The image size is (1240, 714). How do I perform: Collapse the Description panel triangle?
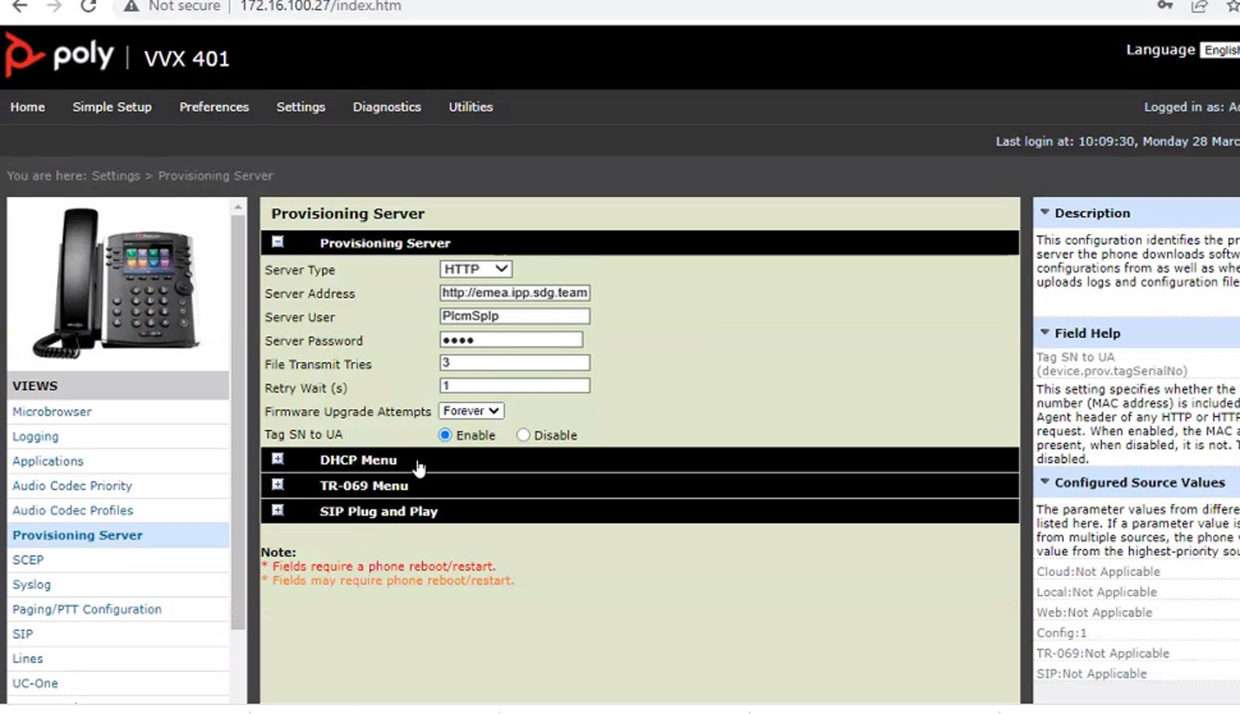[x=1045, y=212]
